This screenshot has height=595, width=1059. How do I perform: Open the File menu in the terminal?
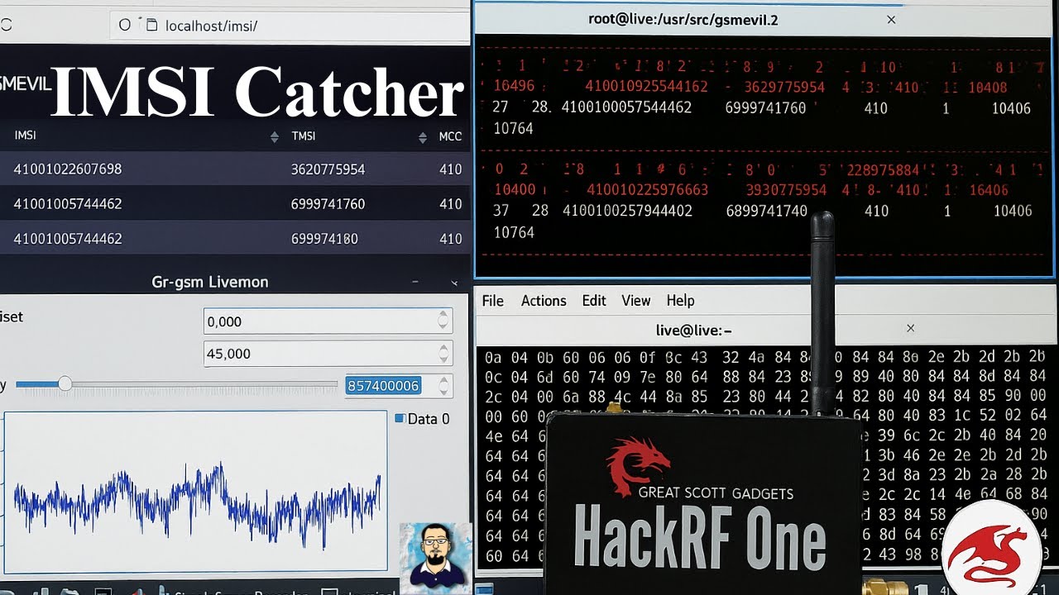point(492,301)
